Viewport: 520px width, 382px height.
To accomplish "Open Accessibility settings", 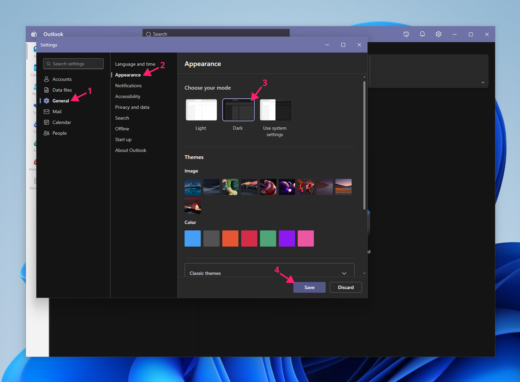I will (128, 96).
